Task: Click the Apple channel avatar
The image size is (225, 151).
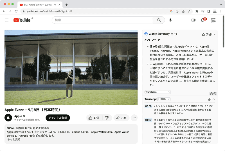Action: tap(8, 118)
